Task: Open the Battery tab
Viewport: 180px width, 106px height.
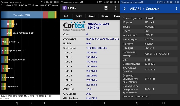Action: click(105, 16)
